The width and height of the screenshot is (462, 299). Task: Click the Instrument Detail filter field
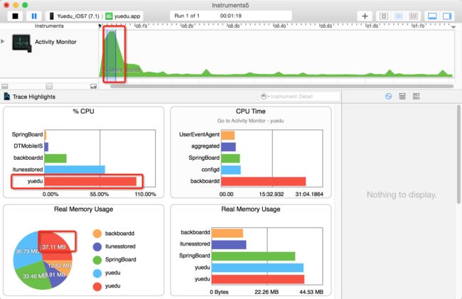point(299,96)
